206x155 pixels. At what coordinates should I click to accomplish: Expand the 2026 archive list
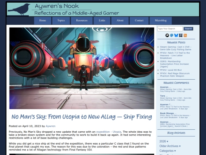tap(164, 141)
